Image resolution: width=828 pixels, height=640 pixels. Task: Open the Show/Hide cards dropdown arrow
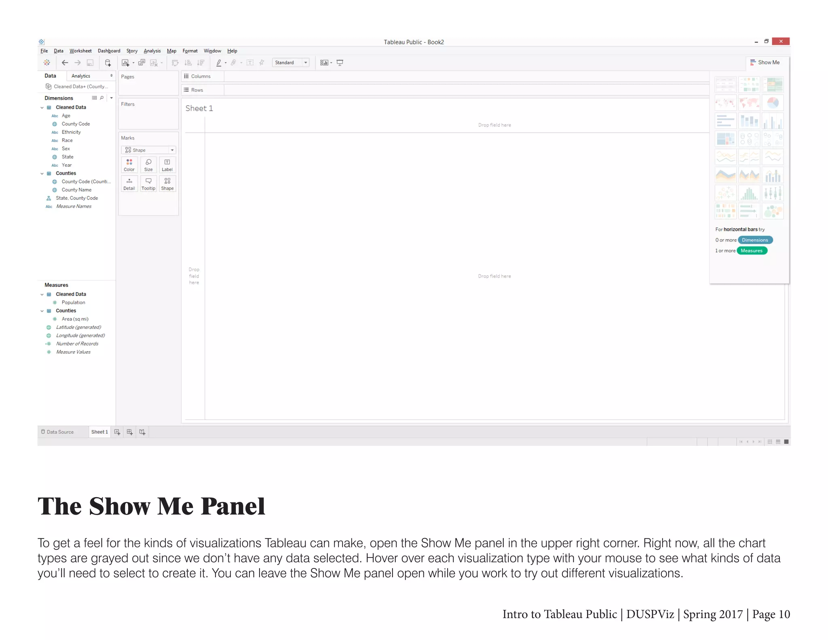(x=331, y=63)
